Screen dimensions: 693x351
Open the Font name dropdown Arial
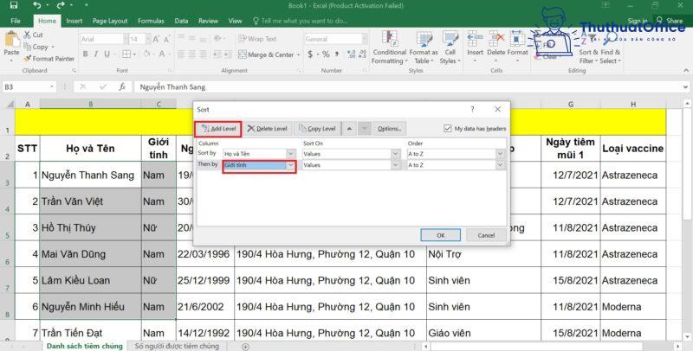pos(126,39)
